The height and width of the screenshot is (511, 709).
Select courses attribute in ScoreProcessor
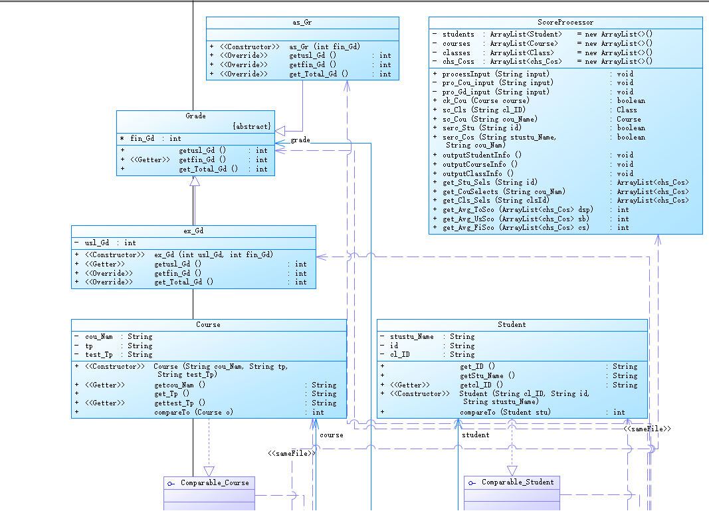point(542,43)
